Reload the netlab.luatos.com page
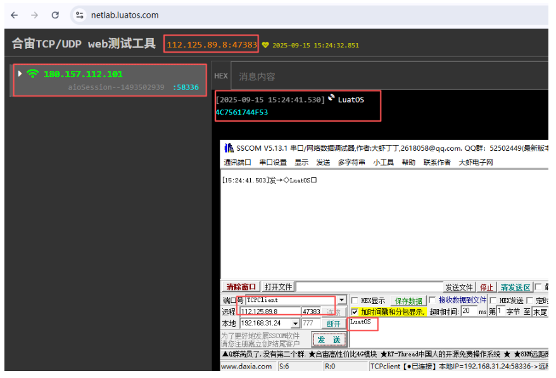Viewport: 556px width, 378px height. click(x=55, y=15)
